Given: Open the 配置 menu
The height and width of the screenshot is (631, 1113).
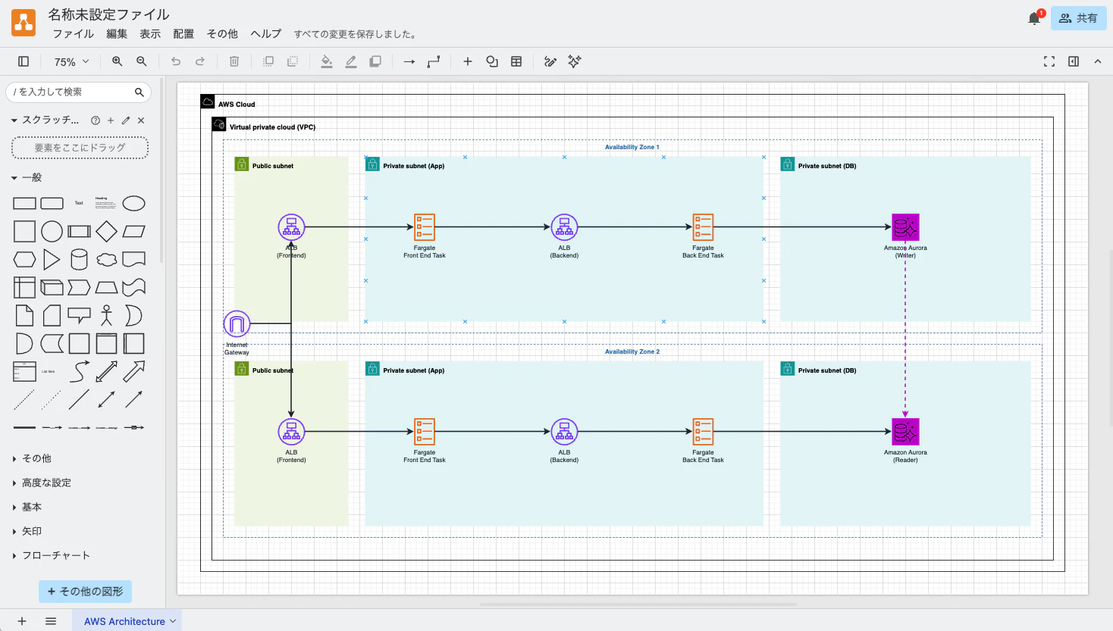Looking at the screenshot, I should click(183, 34).
